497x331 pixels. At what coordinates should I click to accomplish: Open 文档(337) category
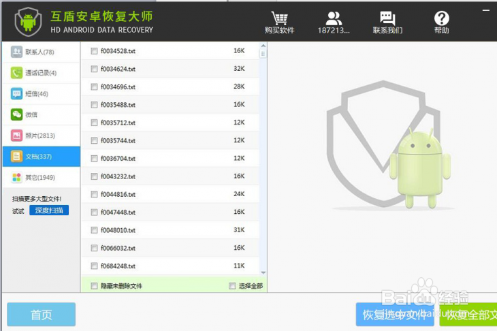pyautogui.click(x=42, y=157)
